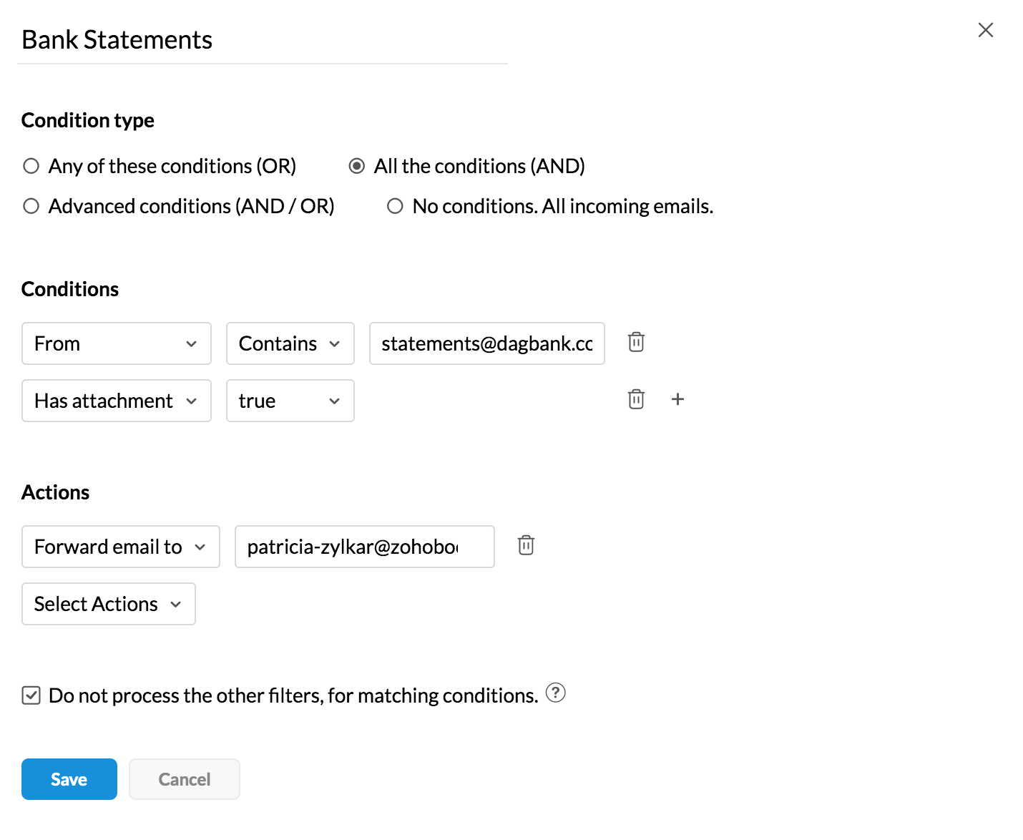This screenshot has width=1023, height=840.
Task: Open the From condition field dropdown
Action: (117, 343)
